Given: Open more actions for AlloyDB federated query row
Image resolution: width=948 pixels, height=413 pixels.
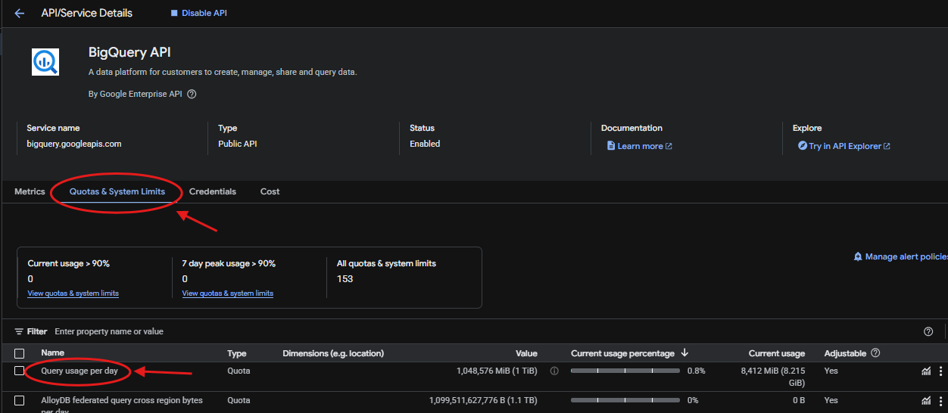Looking at the screenshot, I should [x=940, y=400].
